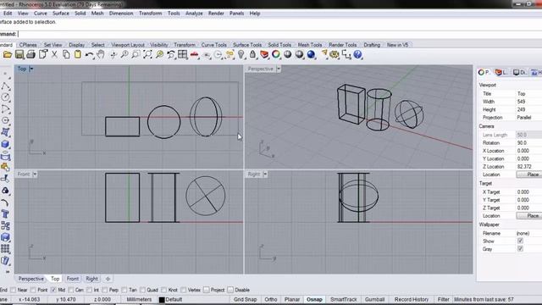The image size is (542, 305).
Task: Open Millimeters units in status bar
Action: point(139,299)
